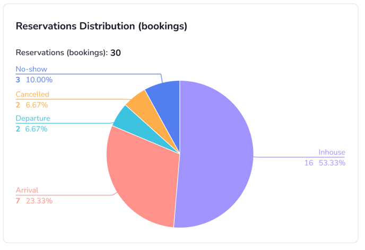Select the No-show legend label
Image resolution: width=365 pixels, height=250 pixels.
[x=31, y=69]
